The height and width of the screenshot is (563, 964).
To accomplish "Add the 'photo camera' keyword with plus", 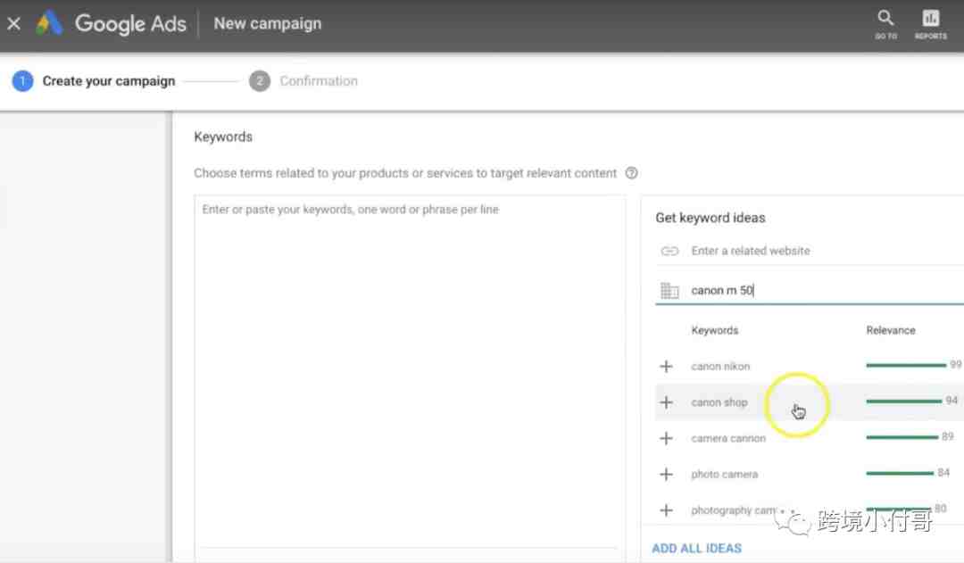I will tap(666, 474).
